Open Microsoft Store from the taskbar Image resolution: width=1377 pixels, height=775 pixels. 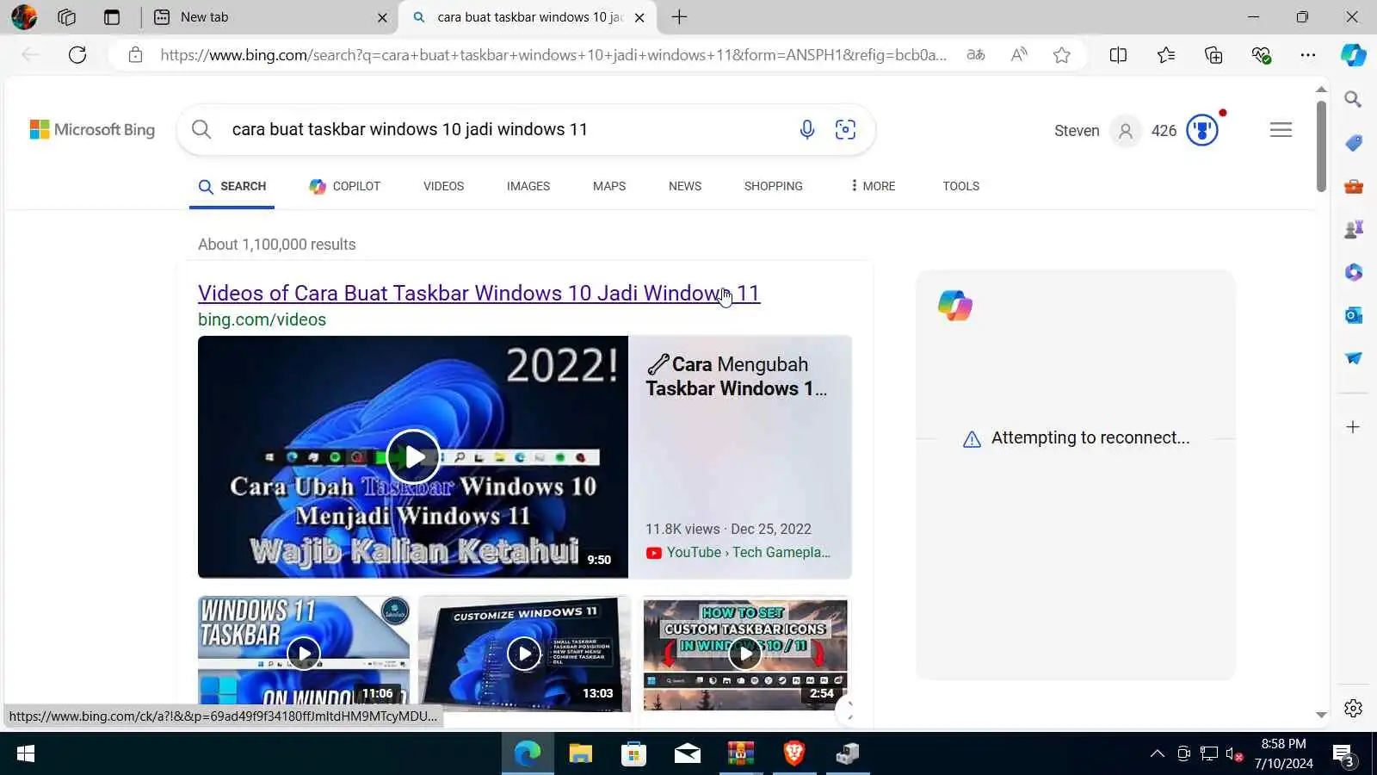pos(633,754)
